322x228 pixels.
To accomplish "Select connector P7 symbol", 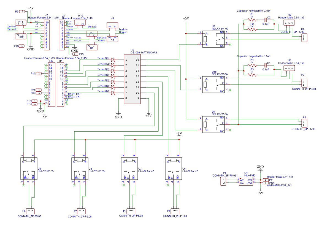I will click(x=81, y=211).
